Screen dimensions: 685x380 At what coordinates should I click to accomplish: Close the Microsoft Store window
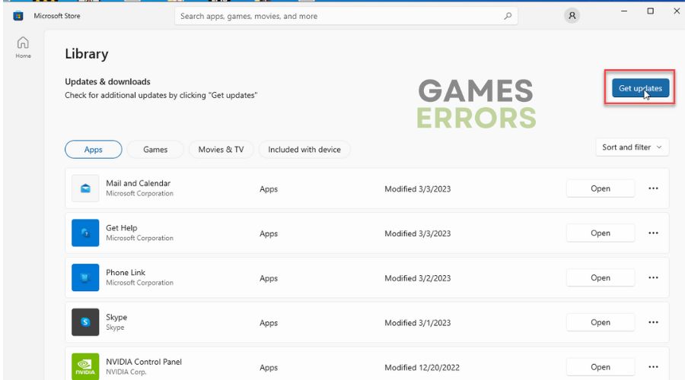[677, 11]
